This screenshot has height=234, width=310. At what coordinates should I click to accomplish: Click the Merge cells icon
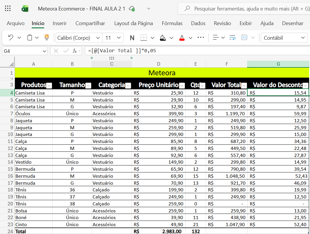[244, 37]
